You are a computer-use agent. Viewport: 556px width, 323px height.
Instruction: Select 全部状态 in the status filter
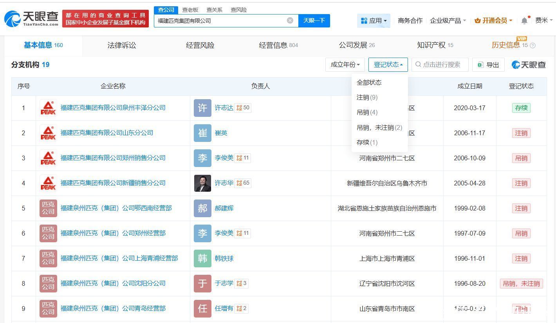[369, 82]
